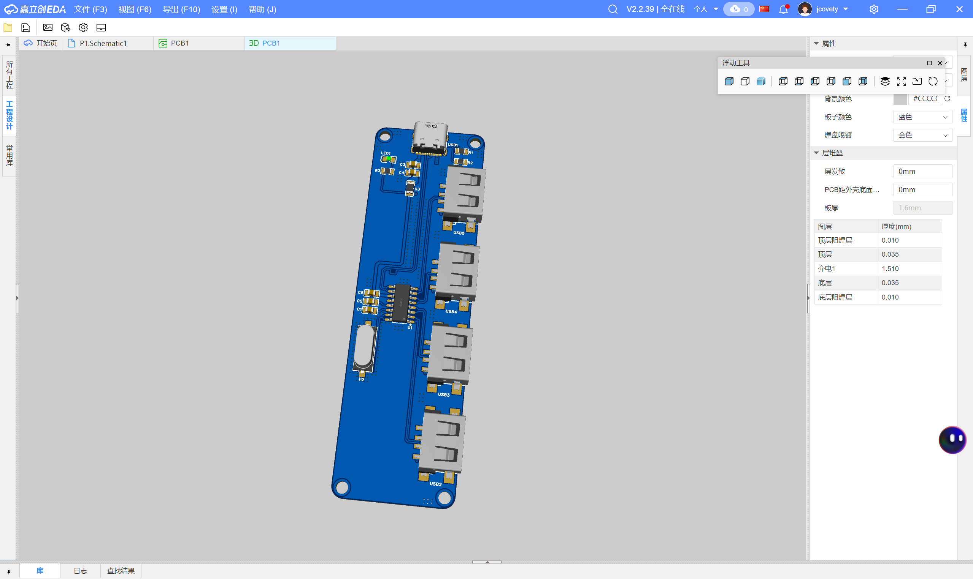Open the search magnifier in title bar
The image size is (973, 579).
pos(613,9)
